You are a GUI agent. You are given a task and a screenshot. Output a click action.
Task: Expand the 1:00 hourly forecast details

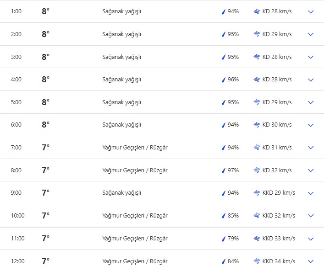tap(311, 12)
